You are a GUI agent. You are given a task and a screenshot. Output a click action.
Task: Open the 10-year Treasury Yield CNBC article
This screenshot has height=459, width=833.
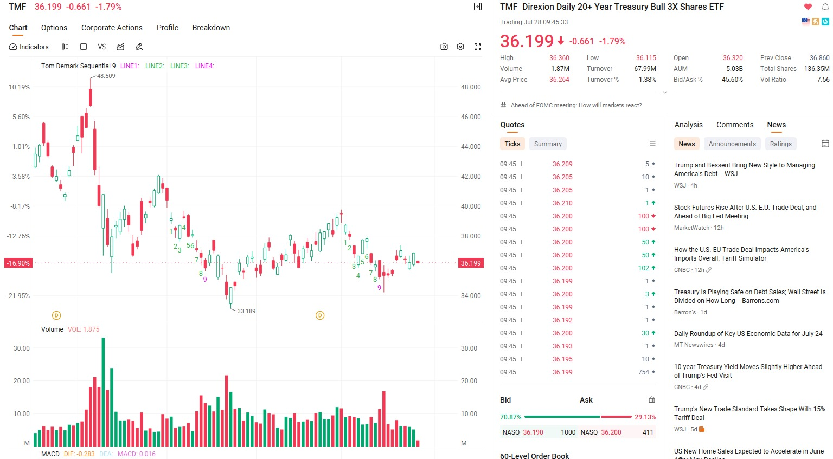click(x=748, y=371)
